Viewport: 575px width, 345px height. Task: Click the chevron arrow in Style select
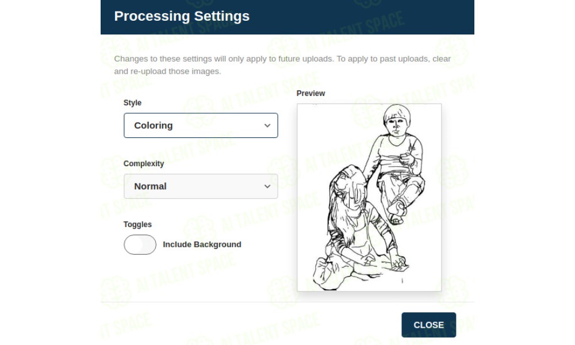tap(267, 125)
